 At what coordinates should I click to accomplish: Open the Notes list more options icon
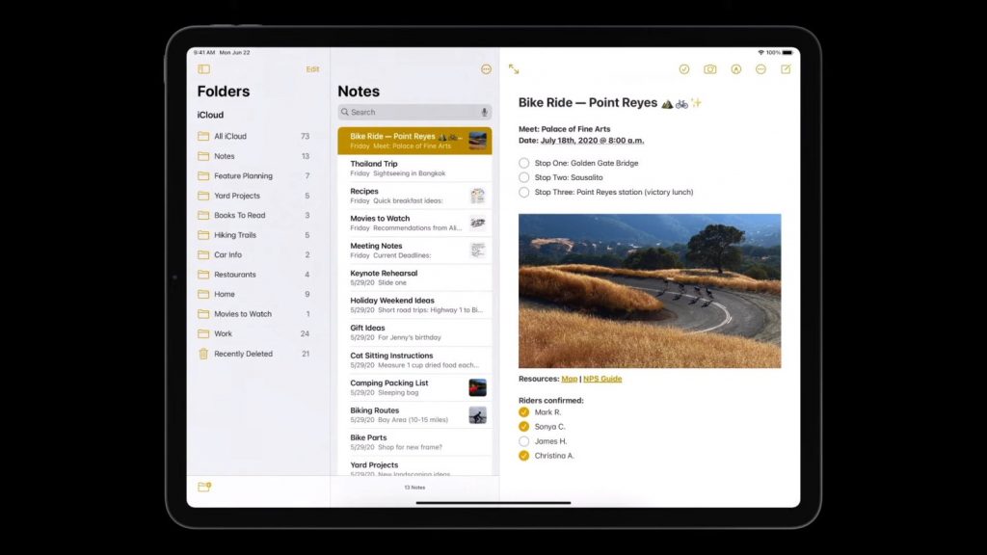[486, 69]
